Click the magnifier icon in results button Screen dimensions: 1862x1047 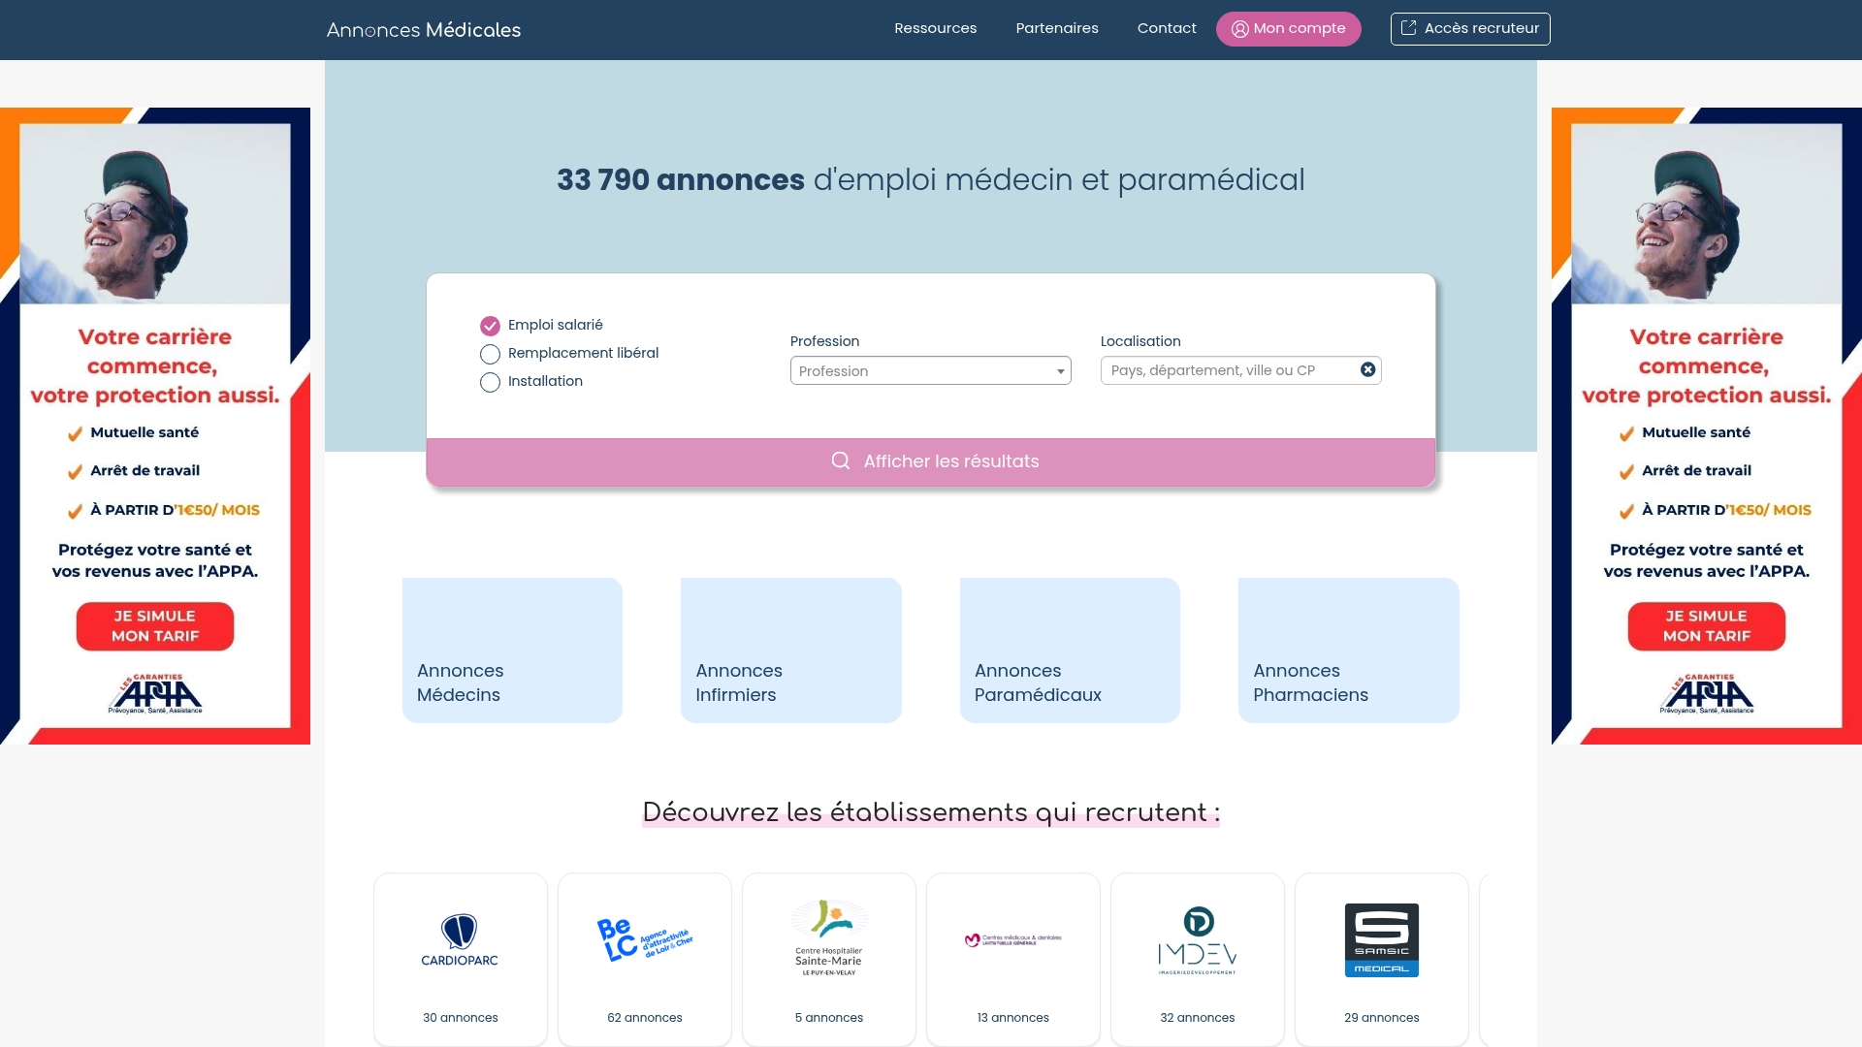pyautogui.click(x=841, y=460)
